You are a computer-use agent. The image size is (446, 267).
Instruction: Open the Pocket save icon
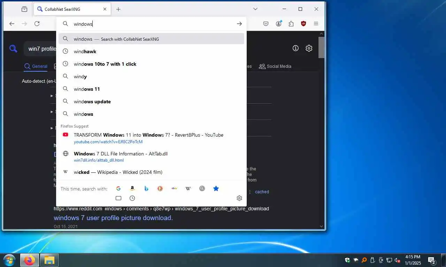point(266,24)
